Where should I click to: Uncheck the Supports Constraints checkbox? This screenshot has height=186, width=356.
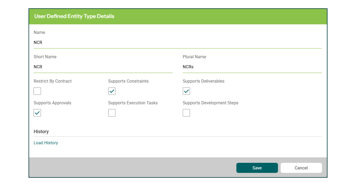click(112, 91)
